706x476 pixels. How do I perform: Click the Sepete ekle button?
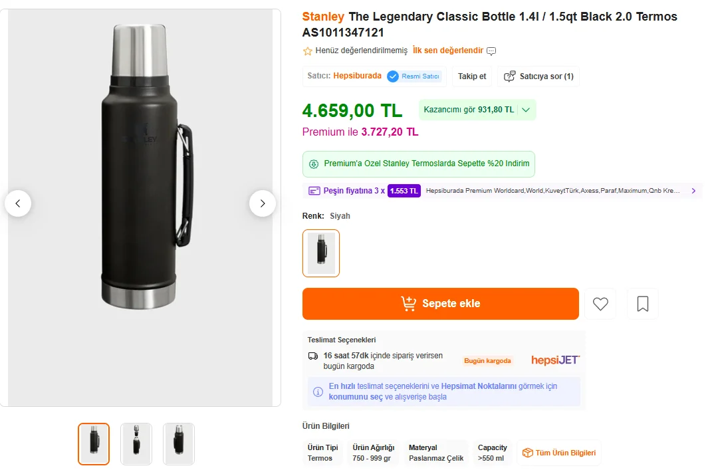(x=440, y=304)
